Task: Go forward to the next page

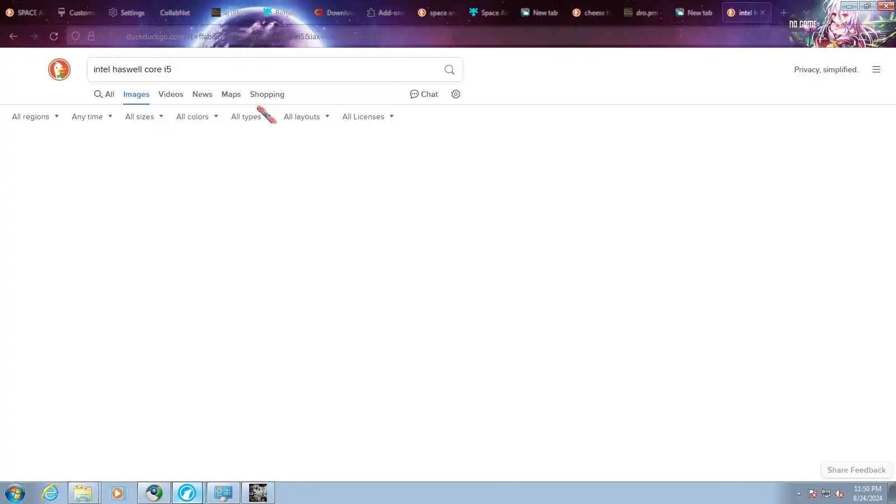Action: point(34,36)
